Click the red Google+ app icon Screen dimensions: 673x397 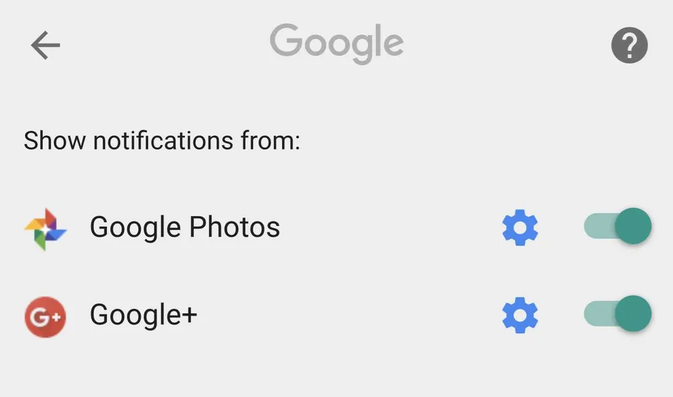tap(45, 315)
